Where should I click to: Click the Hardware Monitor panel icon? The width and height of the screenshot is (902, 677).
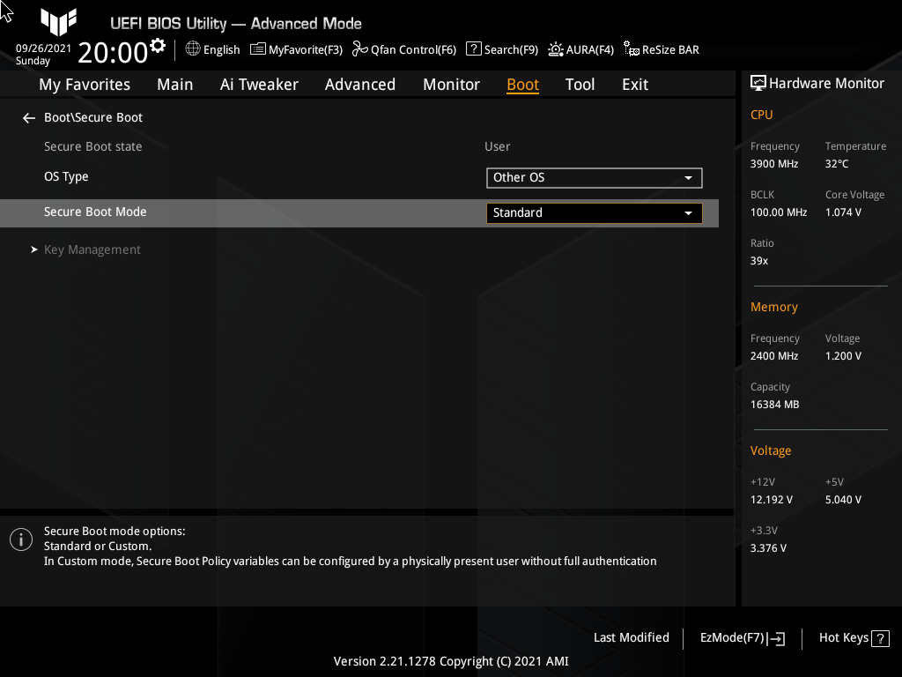point(758,82)
